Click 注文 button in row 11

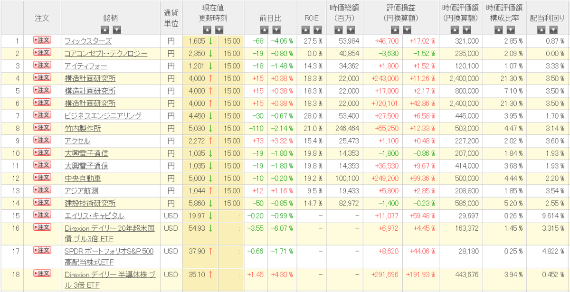(x=42, y=164)
